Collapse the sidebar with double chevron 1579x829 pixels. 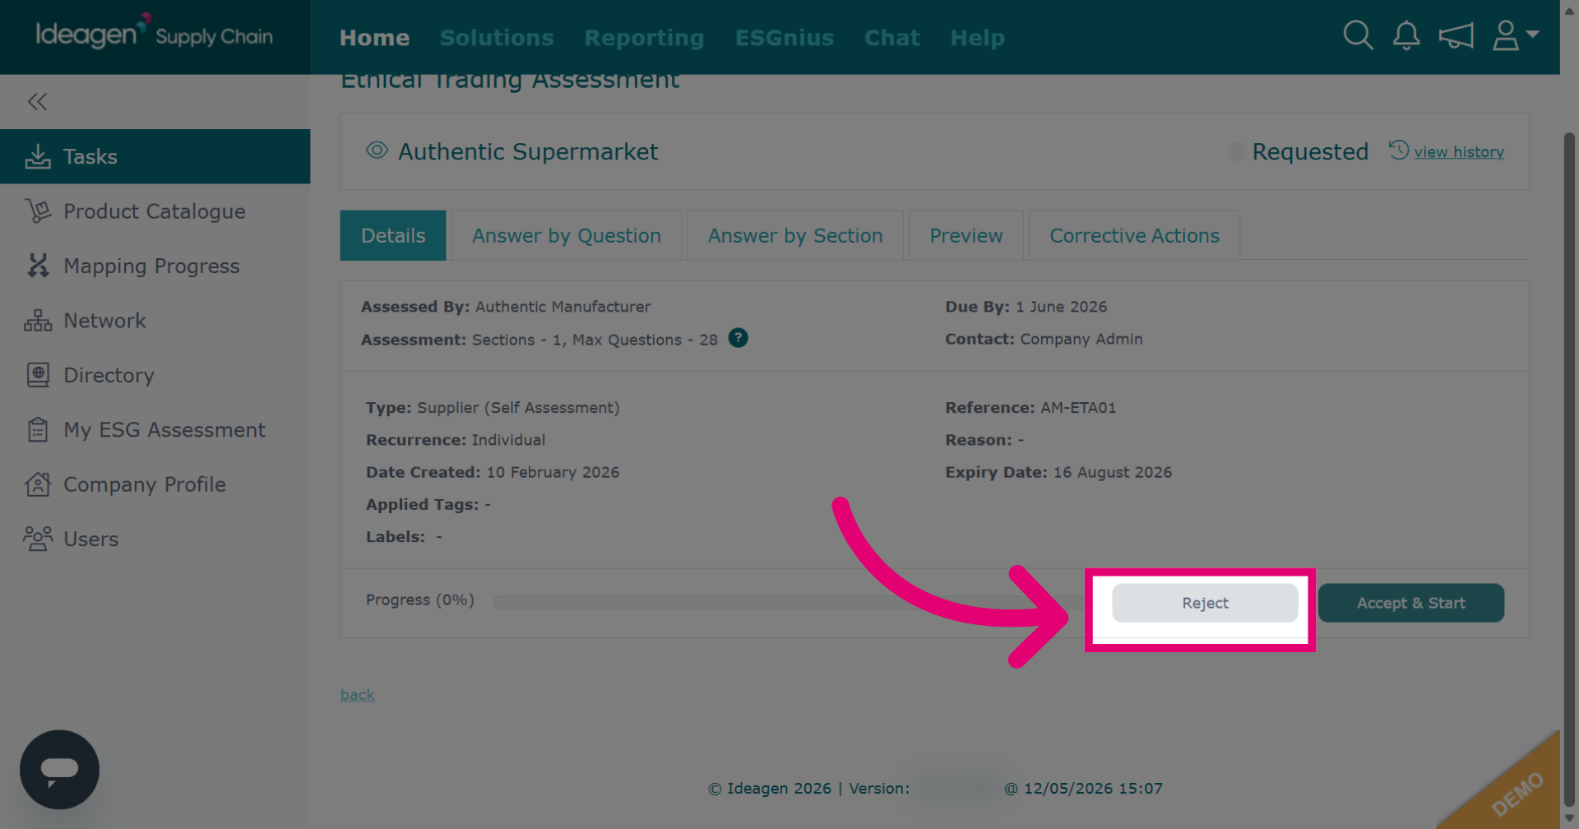click(37, 102)
